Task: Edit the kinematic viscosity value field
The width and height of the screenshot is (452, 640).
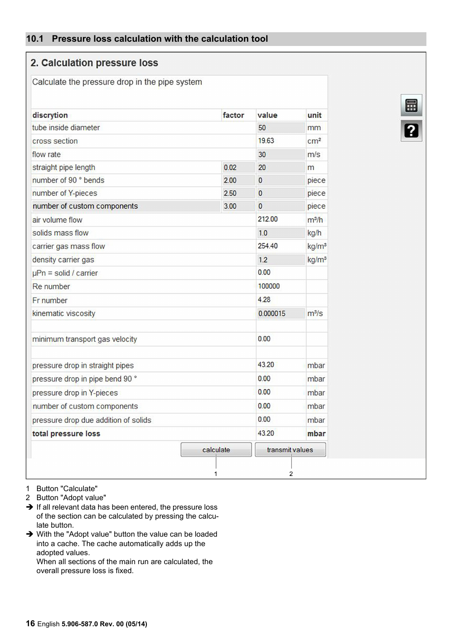Action: pyautogui.click(x=280, y=313)
